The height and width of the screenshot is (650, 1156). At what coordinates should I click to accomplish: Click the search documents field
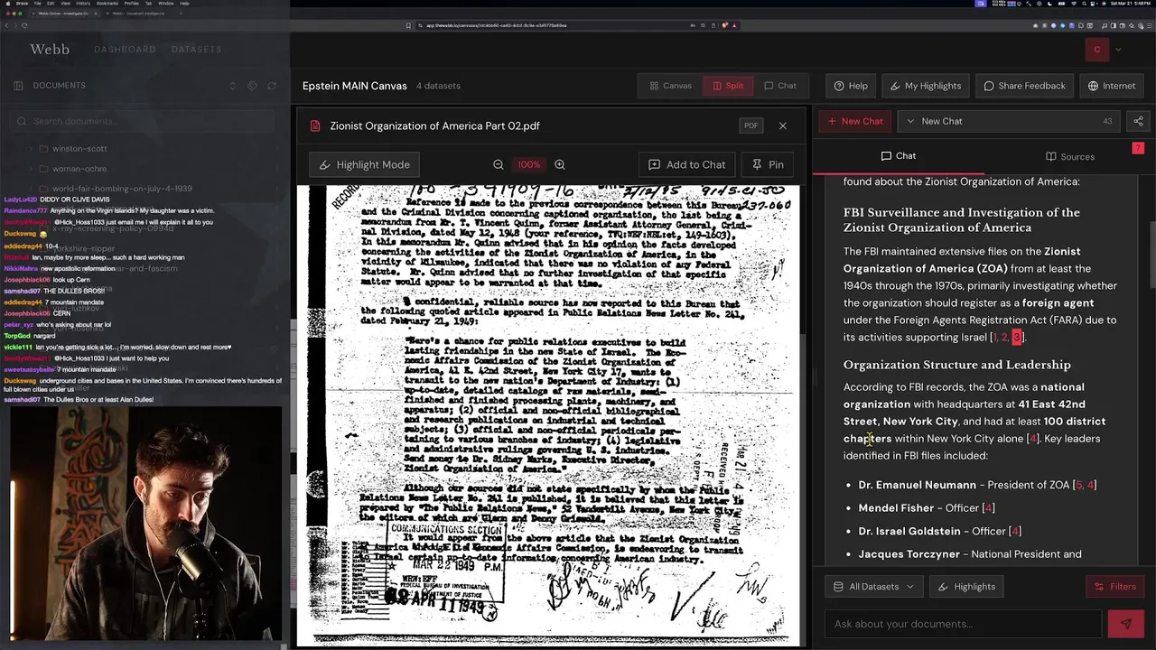point(144,121)
